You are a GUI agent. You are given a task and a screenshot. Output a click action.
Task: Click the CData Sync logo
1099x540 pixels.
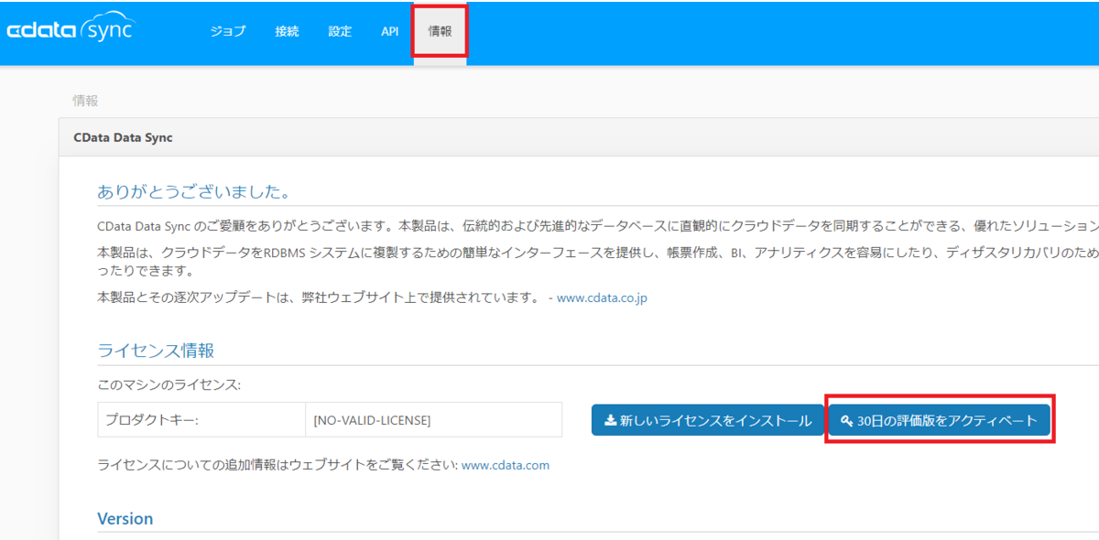click(x=71, y=29)
